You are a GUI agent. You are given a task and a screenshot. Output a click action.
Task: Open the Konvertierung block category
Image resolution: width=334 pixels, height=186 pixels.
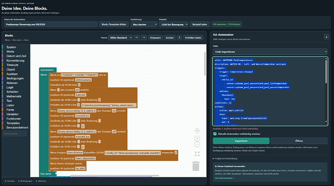pyautogui.click(x=15, y=60)
